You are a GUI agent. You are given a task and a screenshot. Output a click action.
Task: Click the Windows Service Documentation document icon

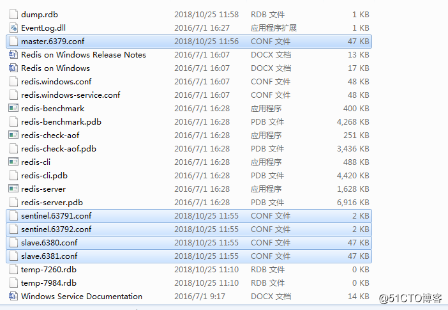(13, 296)
